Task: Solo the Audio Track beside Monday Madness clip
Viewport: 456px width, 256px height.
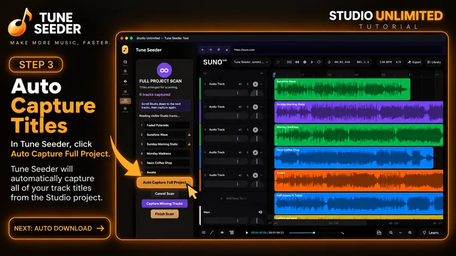Action: pyautogui.click(x=247, y=129)
